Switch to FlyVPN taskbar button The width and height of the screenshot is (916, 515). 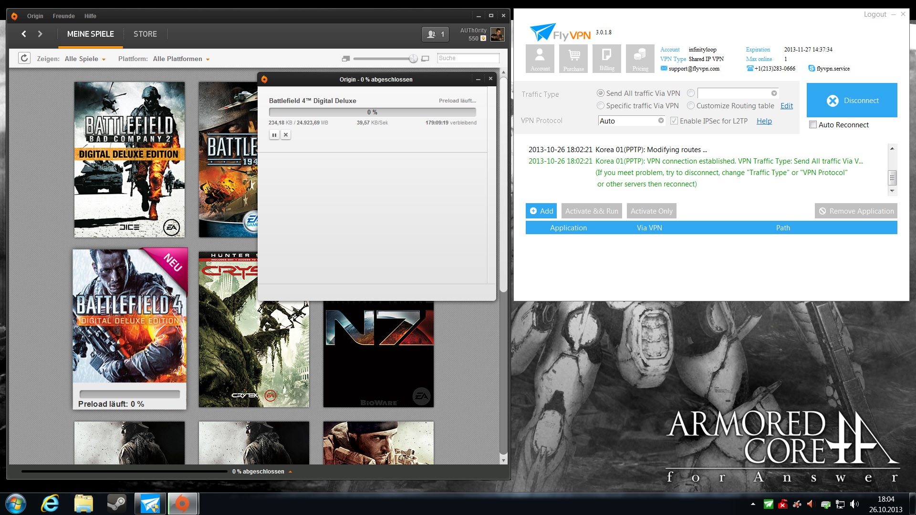(150, 504)
